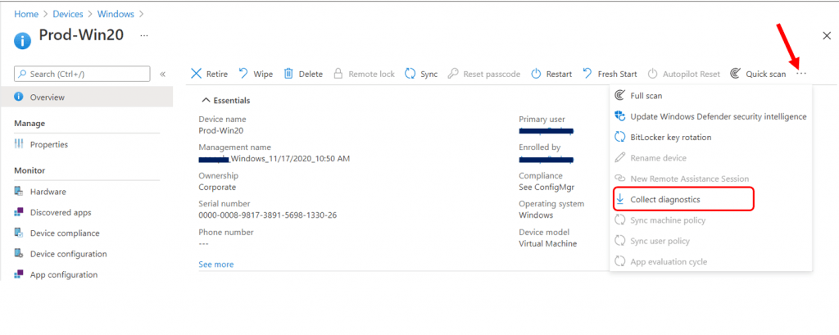
Task: Click the Retire X icon
Action: coord(197,74)
